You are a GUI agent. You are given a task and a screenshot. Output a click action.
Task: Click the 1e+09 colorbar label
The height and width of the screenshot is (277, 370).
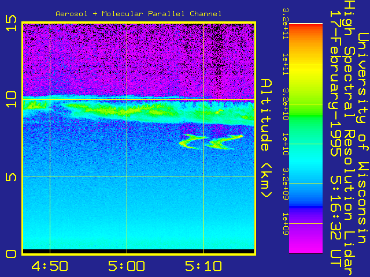[285, 224]
